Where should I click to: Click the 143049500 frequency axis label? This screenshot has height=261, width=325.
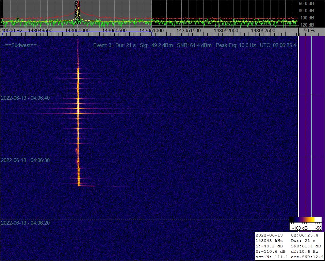coord(40,31)
